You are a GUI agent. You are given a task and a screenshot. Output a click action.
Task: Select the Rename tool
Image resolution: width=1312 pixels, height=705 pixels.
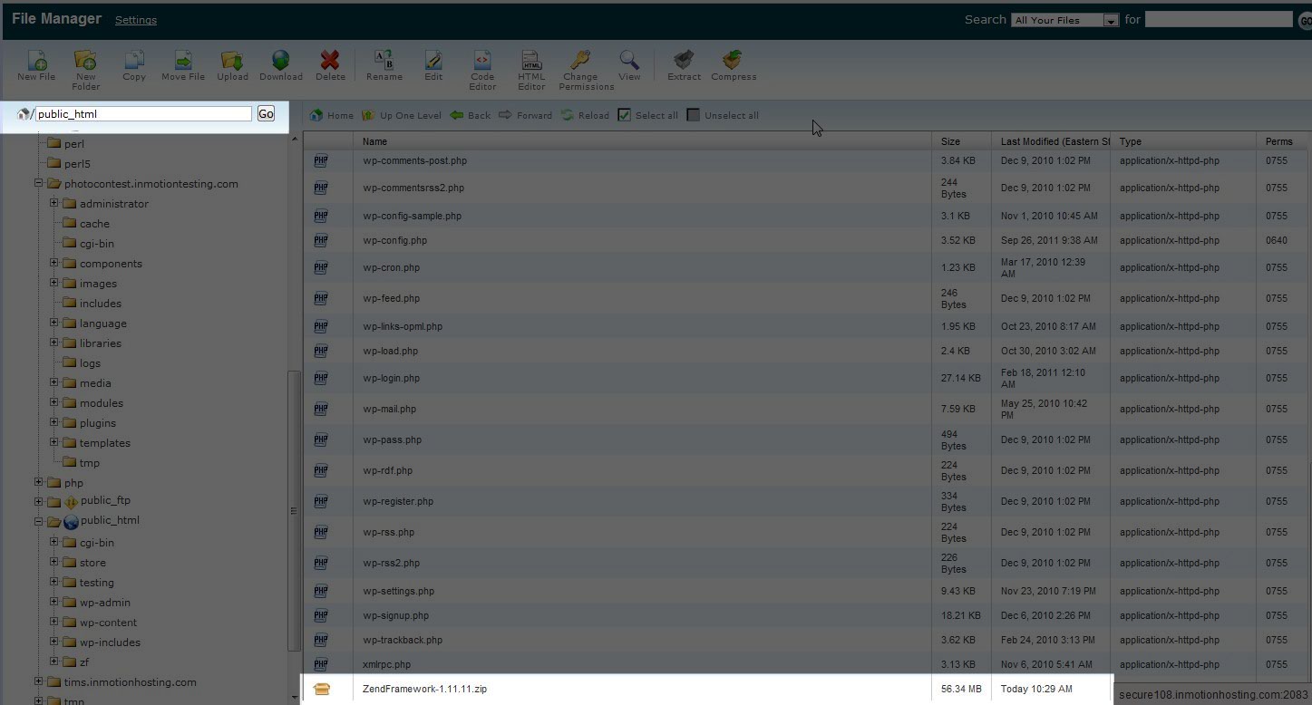tap(384, 65)
